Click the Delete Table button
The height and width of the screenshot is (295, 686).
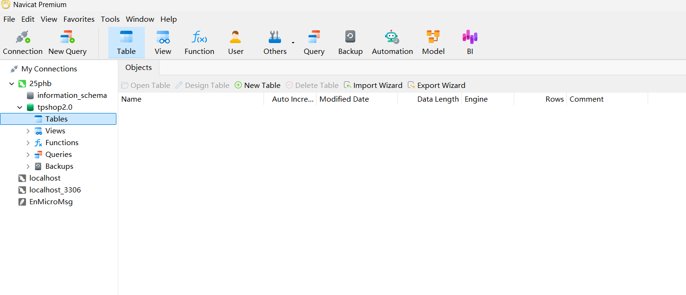point(312,86)
